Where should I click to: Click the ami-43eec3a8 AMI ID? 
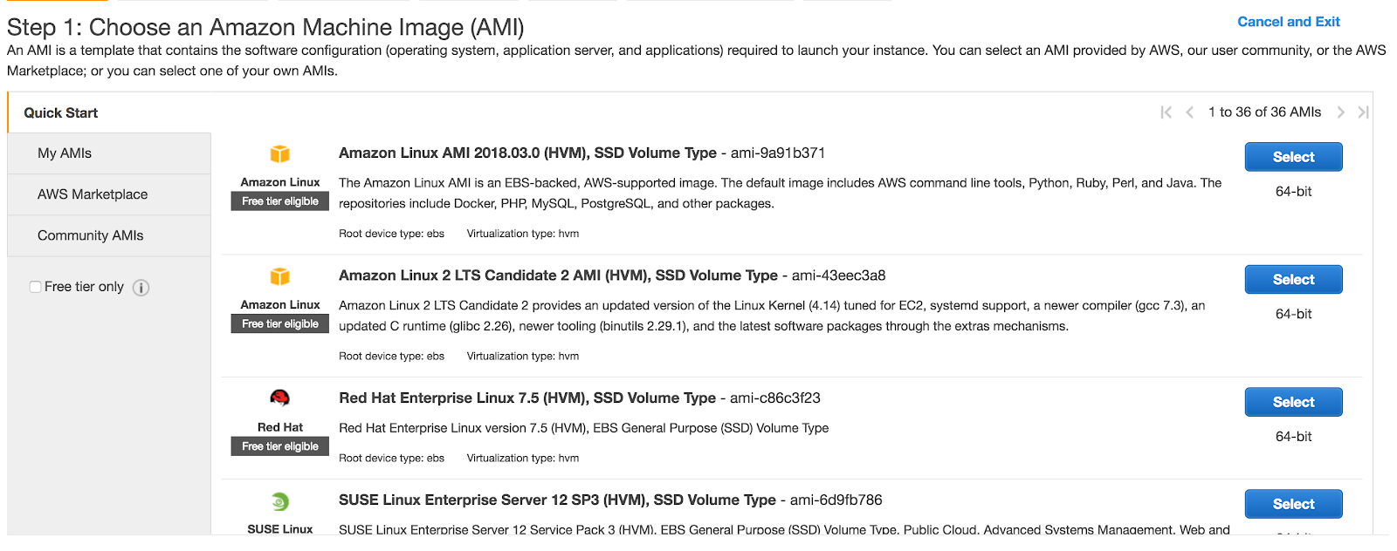point(838,275)
